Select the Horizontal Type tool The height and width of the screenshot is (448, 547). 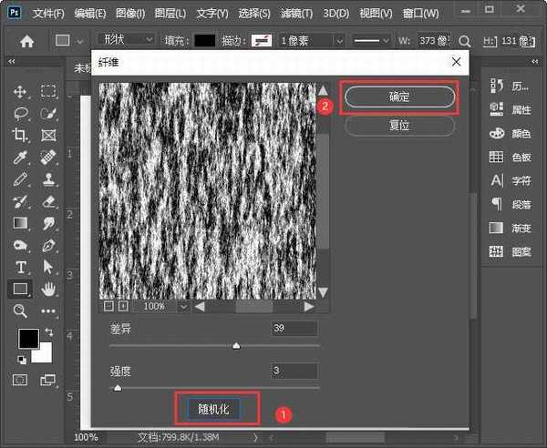click(20, 267)
